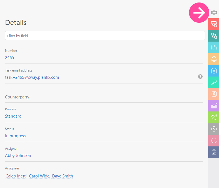Open the pink clock time tracking icon
This screenshot has height=188, width=219.
pos(214,141)
